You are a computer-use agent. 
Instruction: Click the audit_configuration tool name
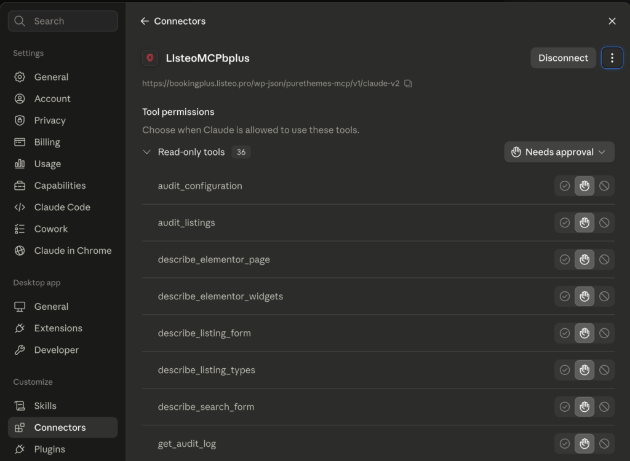click(x=200, y=186)
